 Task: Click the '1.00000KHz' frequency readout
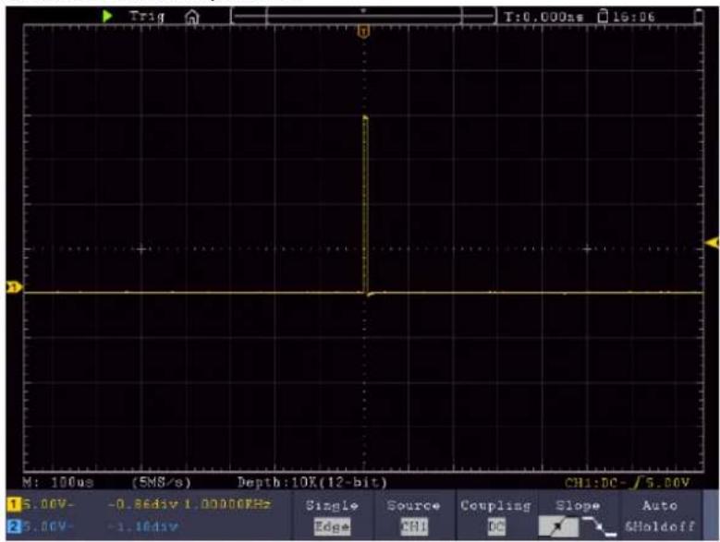227,504
